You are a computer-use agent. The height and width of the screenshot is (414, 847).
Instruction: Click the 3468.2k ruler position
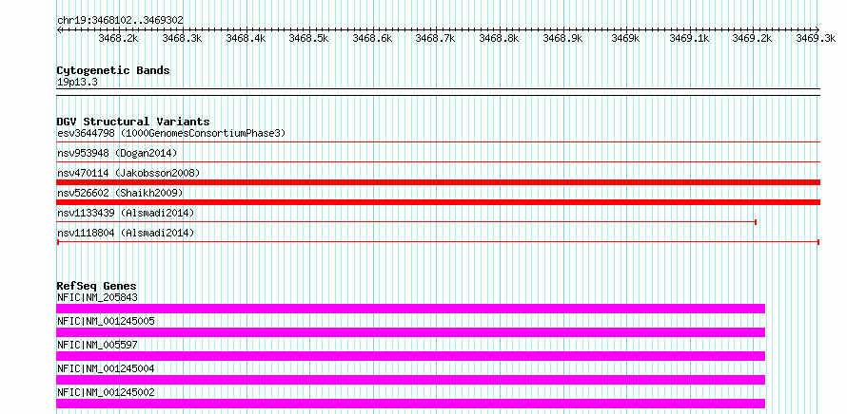coord(119,38)
